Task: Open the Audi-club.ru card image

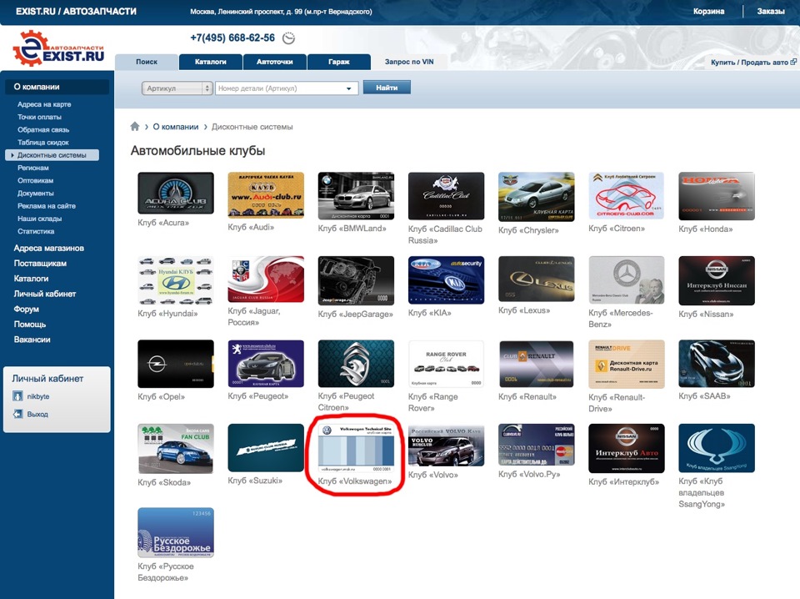Action: (x=266, y=195)
